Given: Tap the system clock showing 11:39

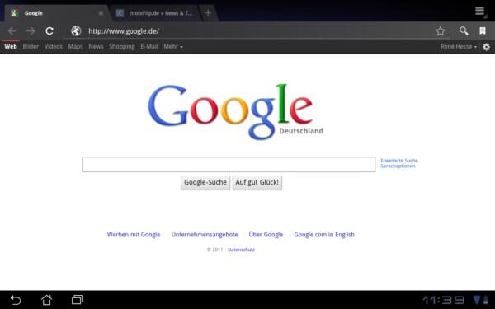Looking at the screenshot, I should pos(443,300).
